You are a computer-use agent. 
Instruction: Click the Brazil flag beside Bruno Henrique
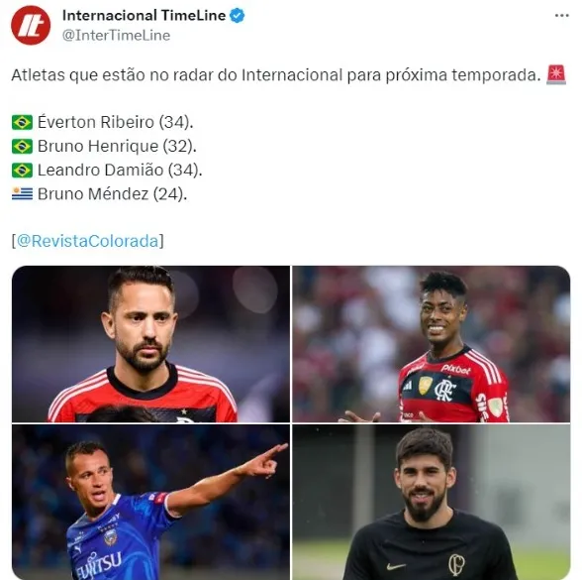22,146
